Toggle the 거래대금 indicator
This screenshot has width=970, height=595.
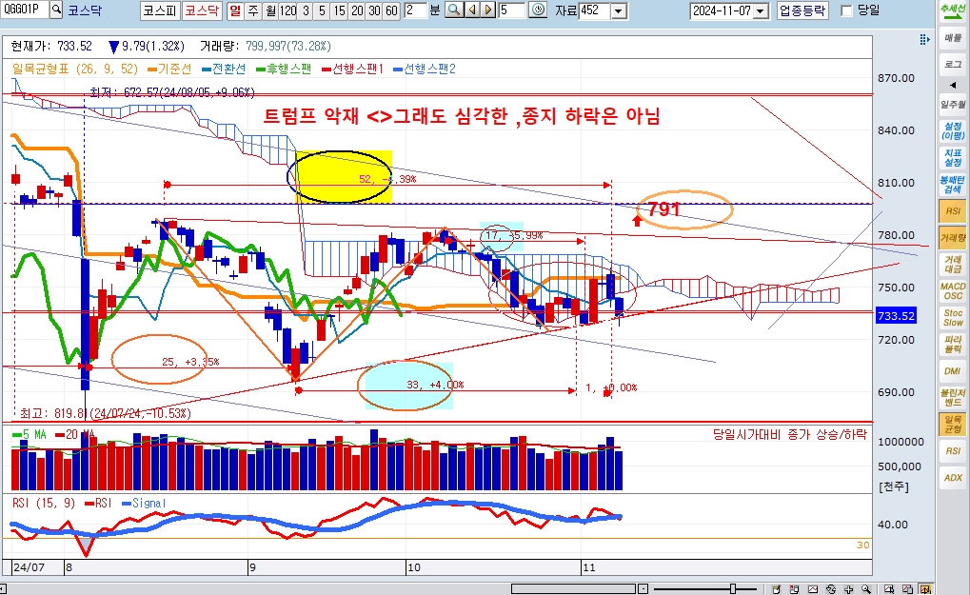(x=953, y=264)
